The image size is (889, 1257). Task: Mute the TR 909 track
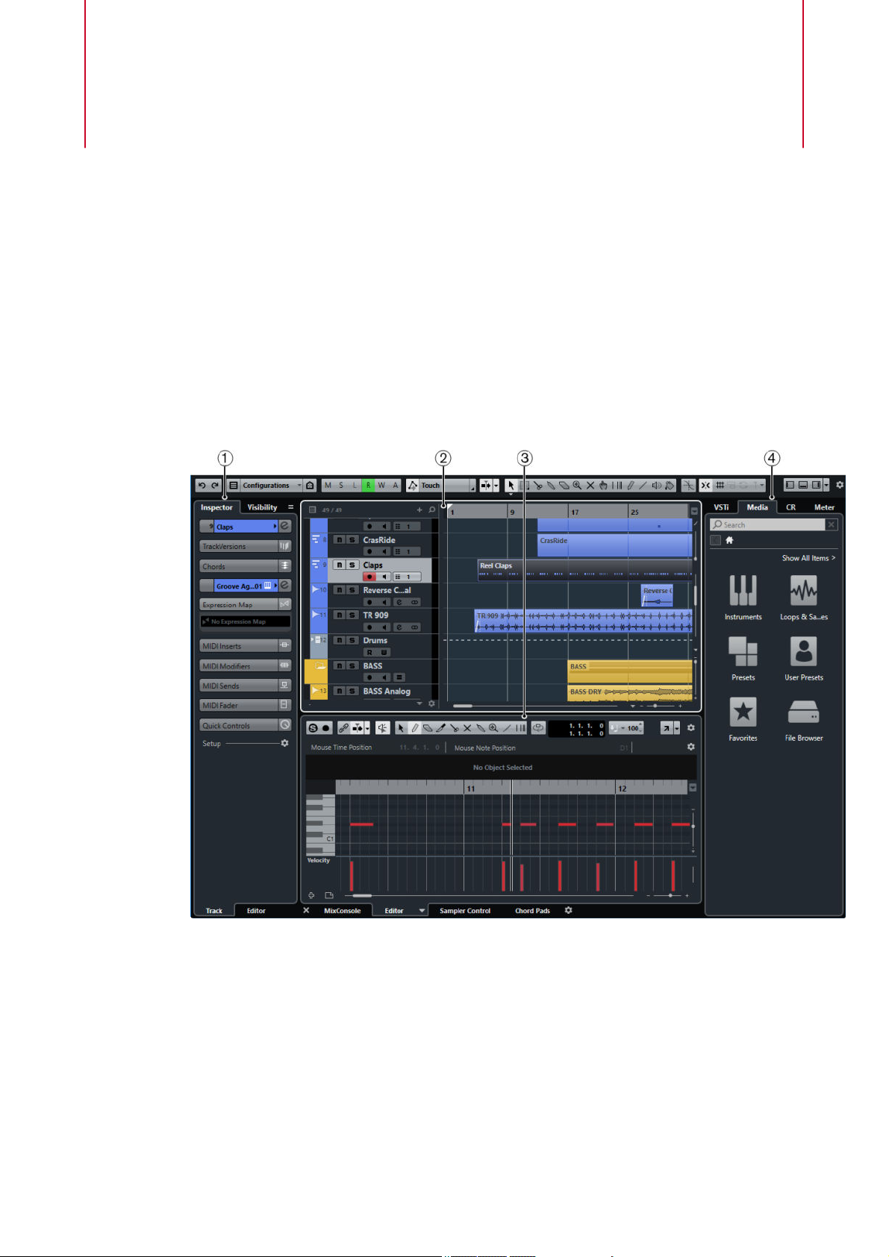point(340,615)
